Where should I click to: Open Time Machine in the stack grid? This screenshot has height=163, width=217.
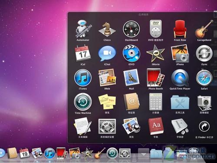pos(83,102)
